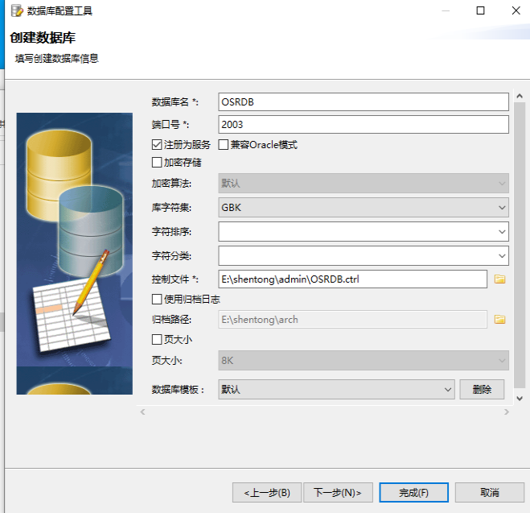
Task: Browse for control file folder icon
Action: (500, 279)
